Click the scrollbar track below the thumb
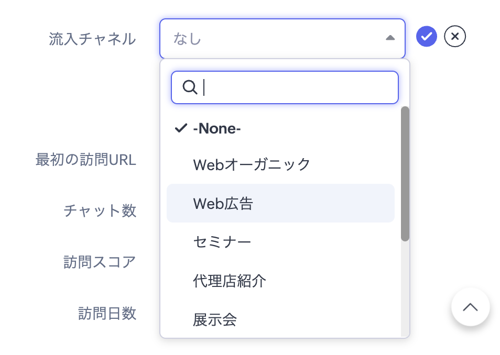Screen dimensions: 500x355 click(x=405, y=288)
